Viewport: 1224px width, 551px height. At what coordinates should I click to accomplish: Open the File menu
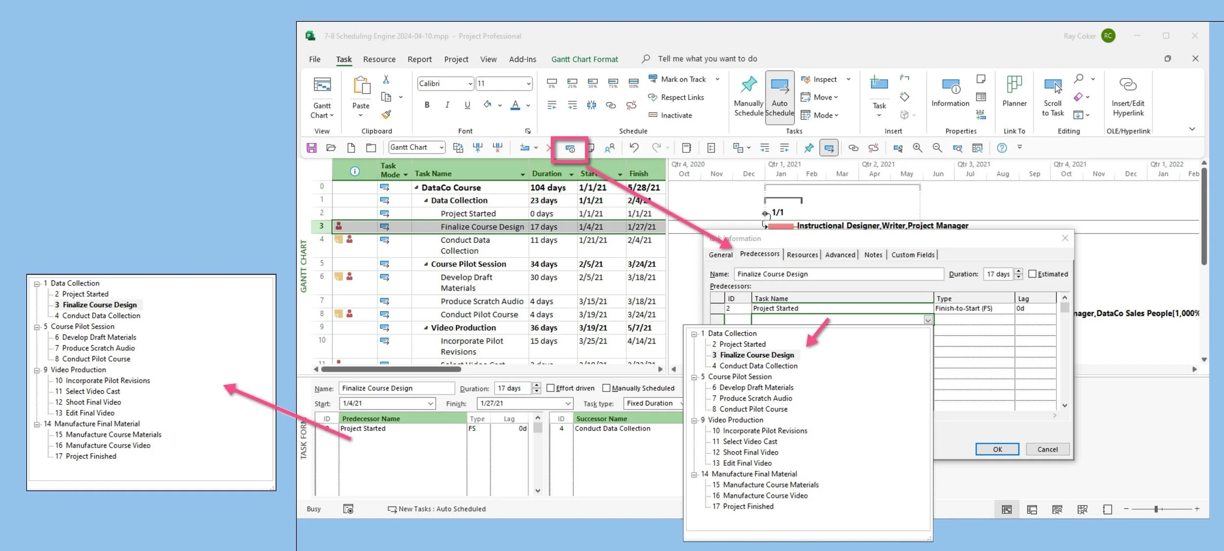tap(314, 59)
